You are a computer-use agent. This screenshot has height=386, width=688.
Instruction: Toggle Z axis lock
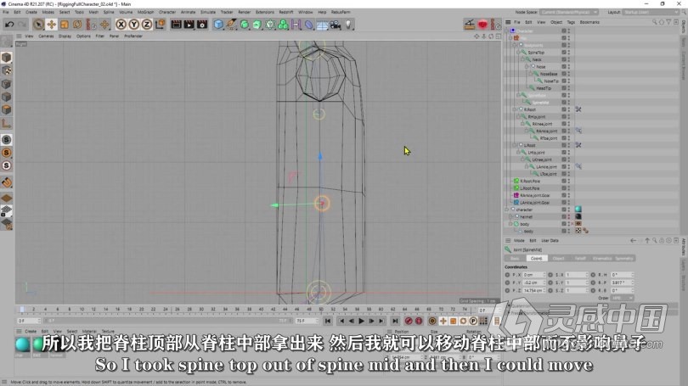[x=147, y=25]
